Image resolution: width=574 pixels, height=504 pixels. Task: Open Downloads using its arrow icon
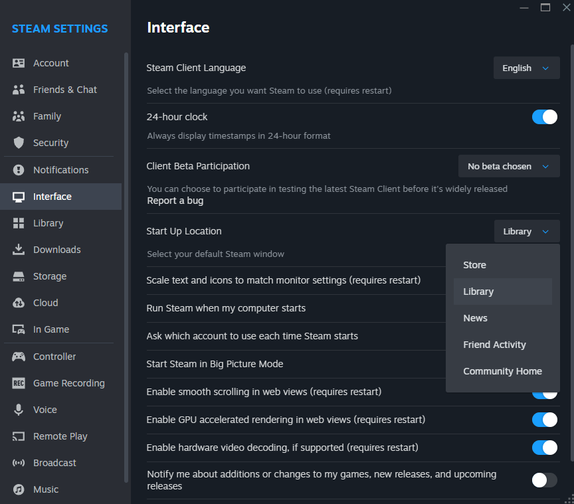(x=19, y=250)
